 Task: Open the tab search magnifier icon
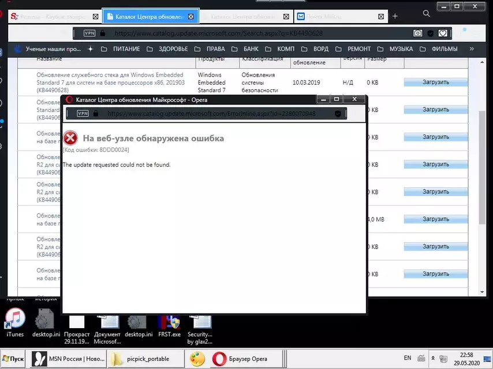click(427, 13)
